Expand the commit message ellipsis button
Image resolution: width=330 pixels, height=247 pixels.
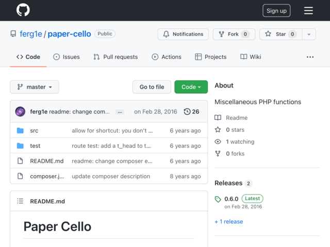(x=120, y=112)
